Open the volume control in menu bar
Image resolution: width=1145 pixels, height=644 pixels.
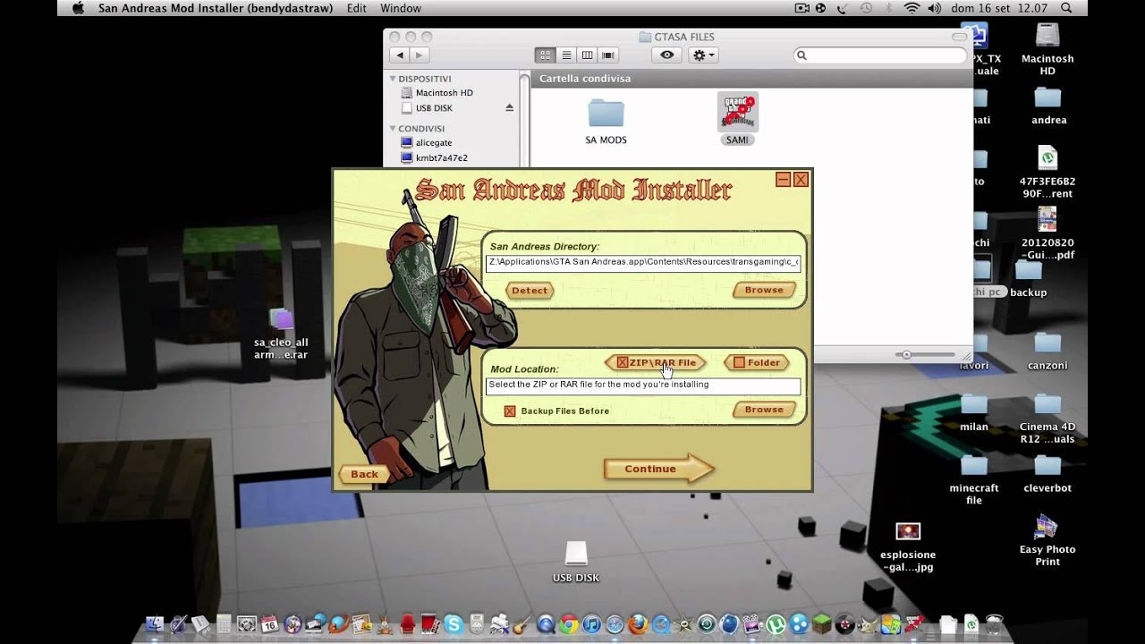(934, 8)
